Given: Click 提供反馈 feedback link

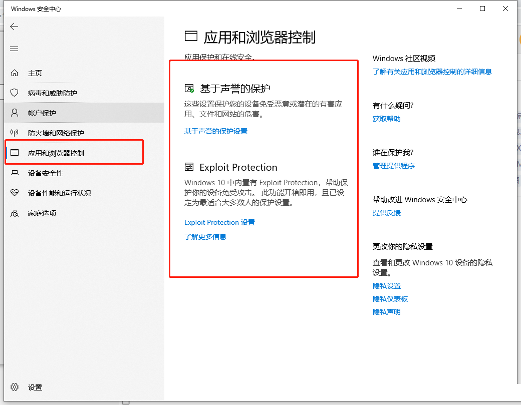Looking at the screenshot, I should 386,213.
